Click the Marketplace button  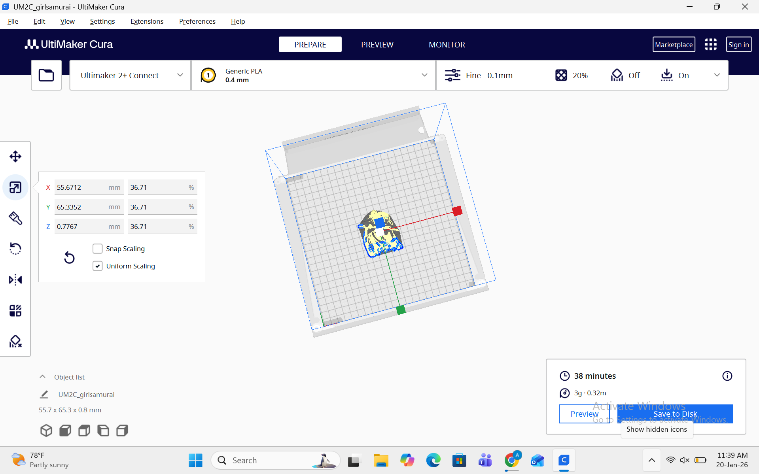[x=674, y=45]
